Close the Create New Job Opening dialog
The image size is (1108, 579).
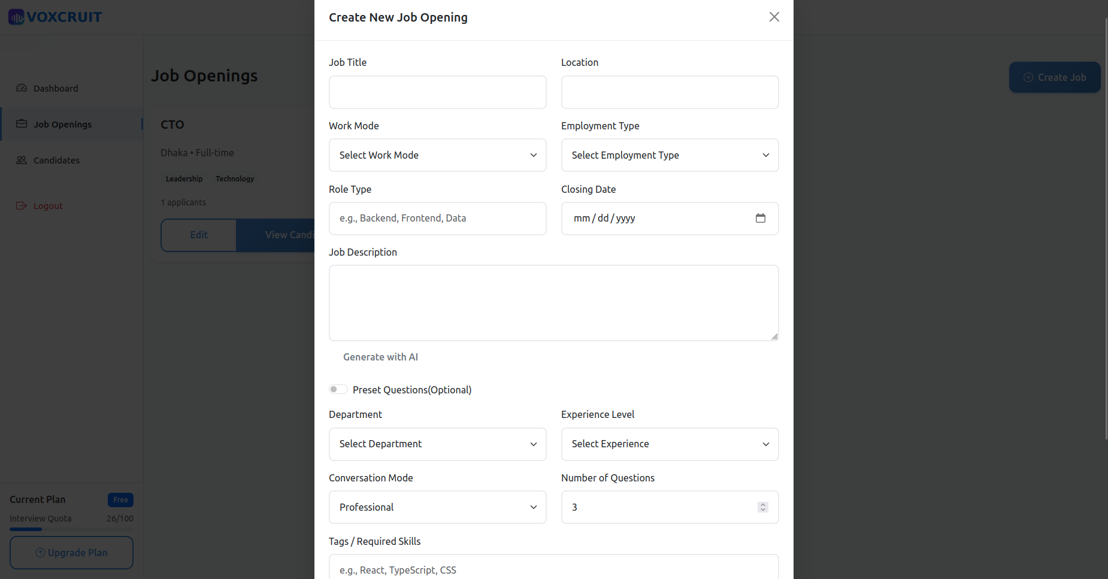(x=774, y=17)
